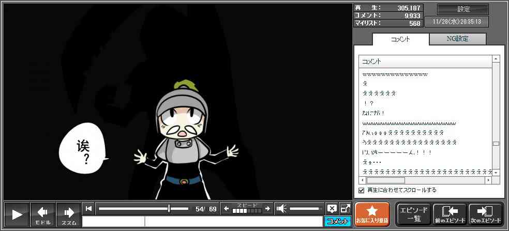Decrease playback speed with left arrow

tap(226, 209)
